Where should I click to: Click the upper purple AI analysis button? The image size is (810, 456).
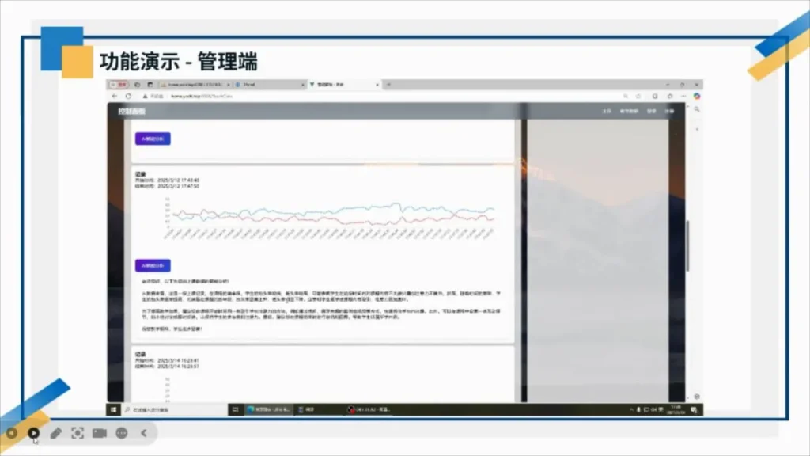tap(153, 139)
